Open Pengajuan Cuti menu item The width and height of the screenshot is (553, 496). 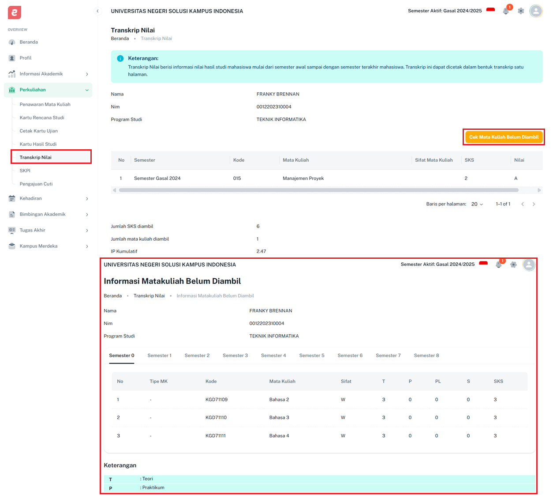coord(36,184)
